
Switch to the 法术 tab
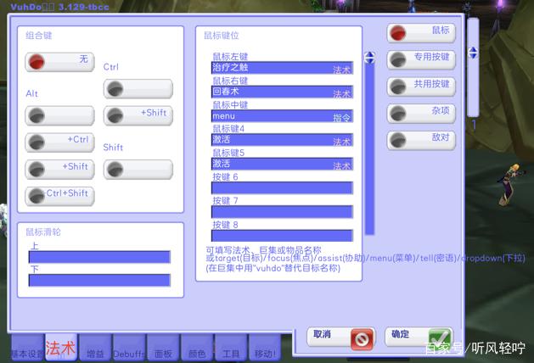pos(61,347)
